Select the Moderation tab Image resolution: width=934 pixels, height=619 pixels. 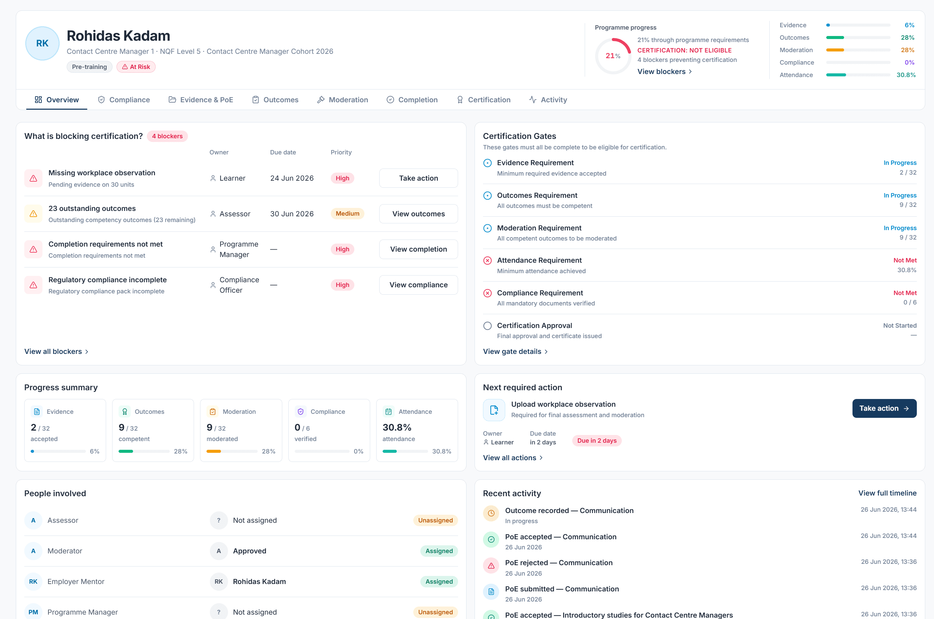click(x=342, y=100)
